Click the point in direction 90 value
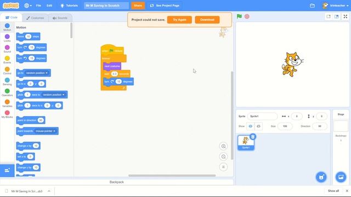This screenshot has height=197, width=351. (x=41, y=120)
